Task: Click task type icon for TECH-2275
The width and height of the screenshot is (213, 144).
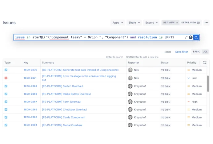Action: point(6,70)
